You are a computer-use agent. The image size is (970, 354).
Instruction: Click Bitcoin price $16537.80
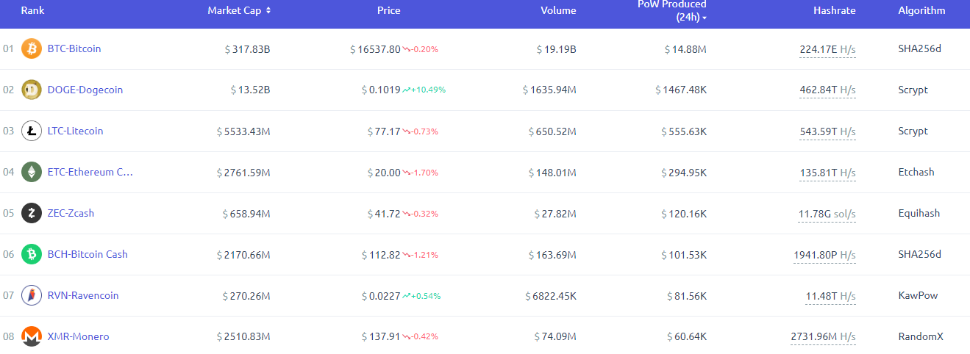(x=375, y=49)
